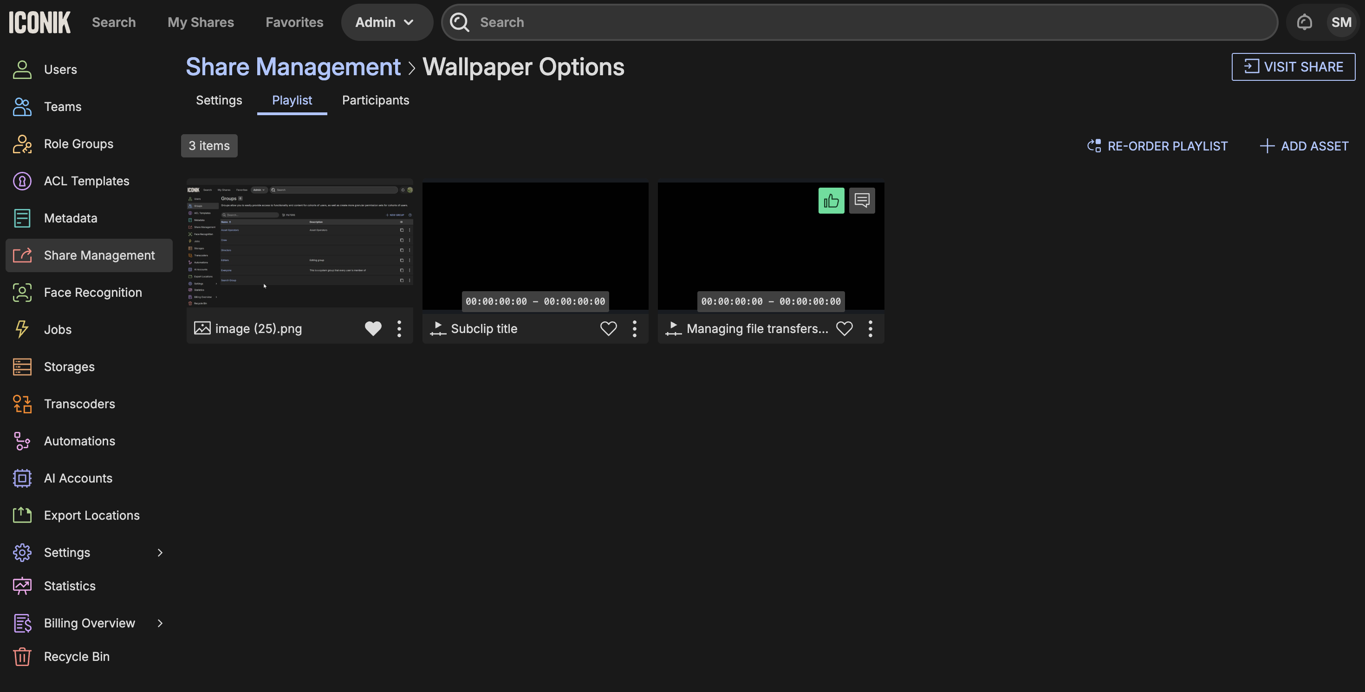Open three-dot menu for Subclip title
Image resolution: width=1365 pixels, height=692 pixels.
point(634,328)
